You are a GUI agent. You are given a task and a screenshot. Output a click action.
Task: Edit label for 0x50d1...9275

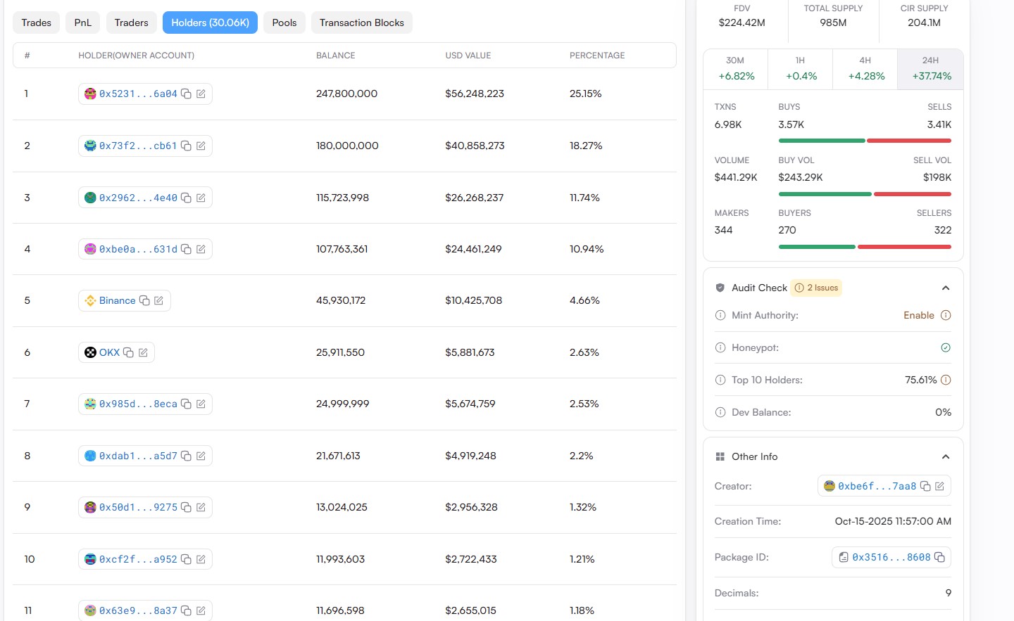click(x=201, y=507)
